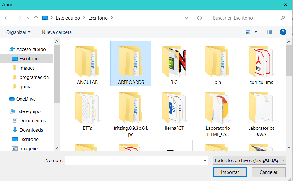Image resolution: width=293 pixels, height=181 pixels.
Task: Expand the address bar history dropdown
Action: (187, 18)
